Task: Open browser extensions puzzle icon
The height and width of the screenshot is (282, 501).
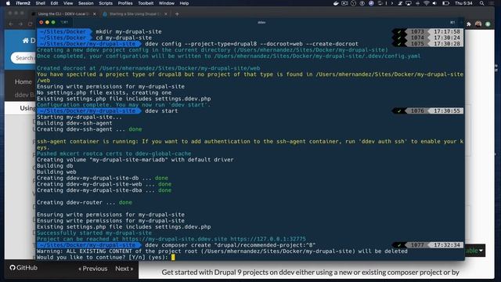Action: click(469, 24)
